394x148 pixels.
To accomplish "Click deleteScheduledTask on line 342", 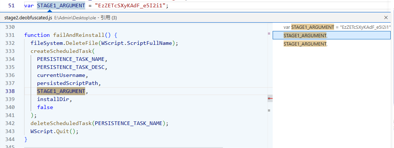I will (61, 123).
